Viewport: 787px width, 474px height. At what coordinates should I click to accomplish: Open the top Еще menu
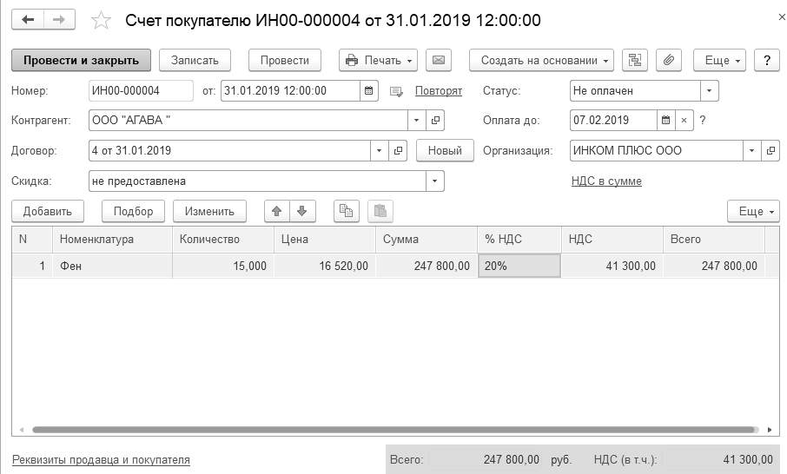720,60
